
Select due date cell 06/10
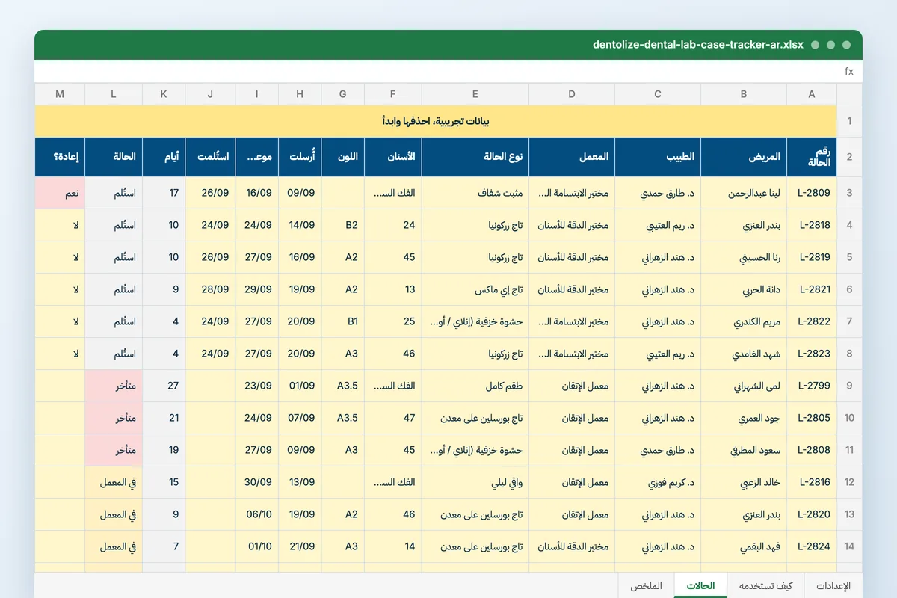[256, 514]
